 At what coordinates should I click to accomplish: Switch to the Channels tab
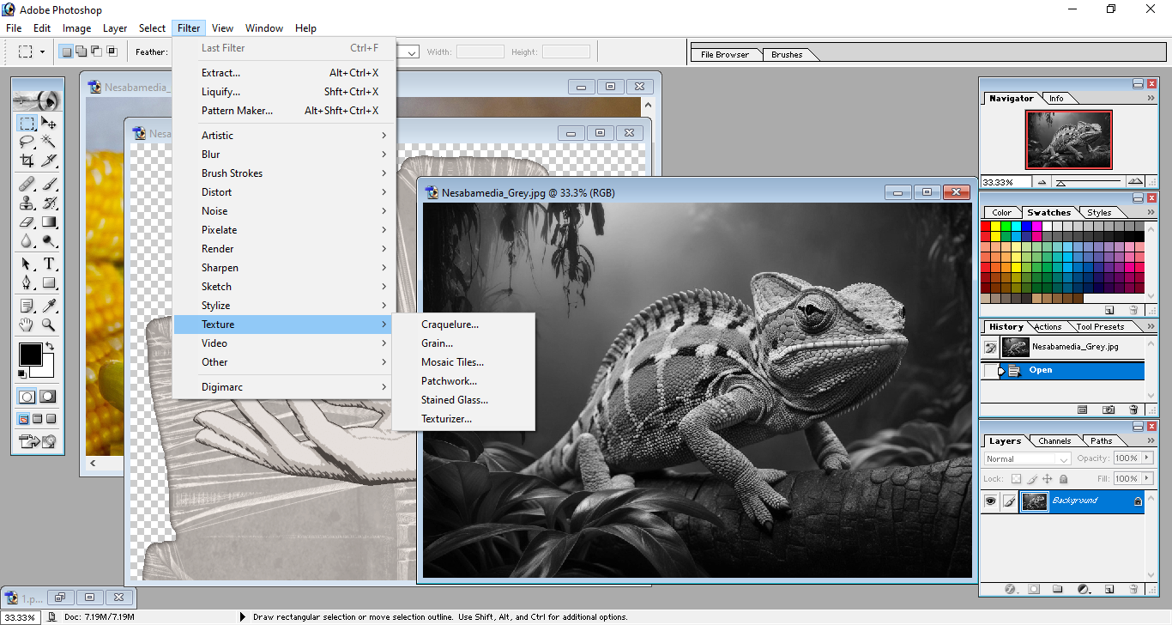click(x=1054, y=441)
